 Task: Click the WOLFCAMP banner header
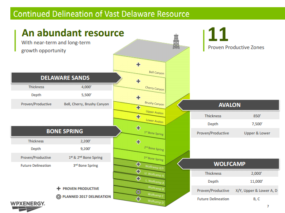(x=229, y=164)
